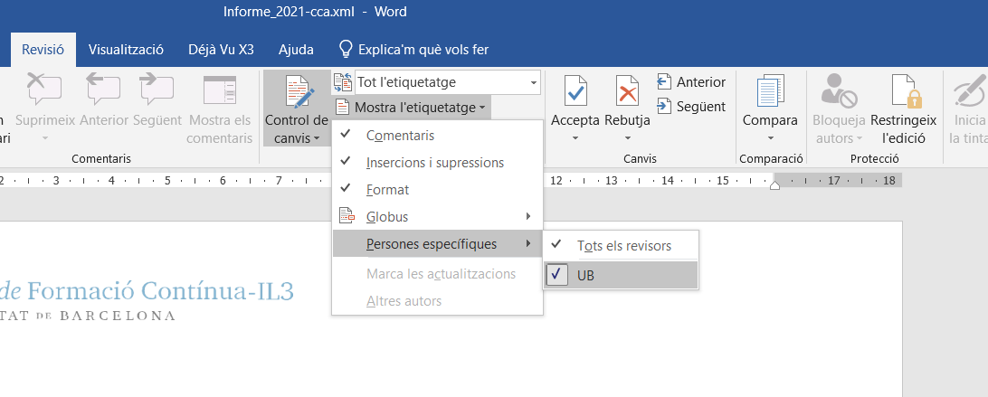The height and width of the screenshot is (397, 988).
Task: Toggle the Format markup option
Action: tap(387, 190)
